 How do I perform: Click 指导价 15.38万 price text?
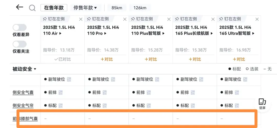tap(191, 50)
